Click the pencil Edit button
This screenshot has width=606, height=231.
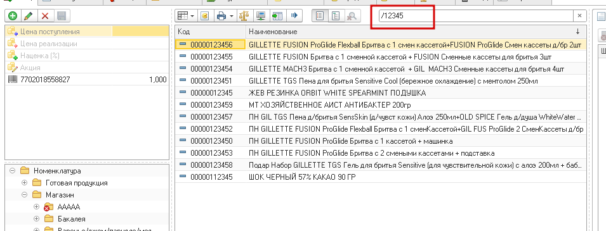28,16
